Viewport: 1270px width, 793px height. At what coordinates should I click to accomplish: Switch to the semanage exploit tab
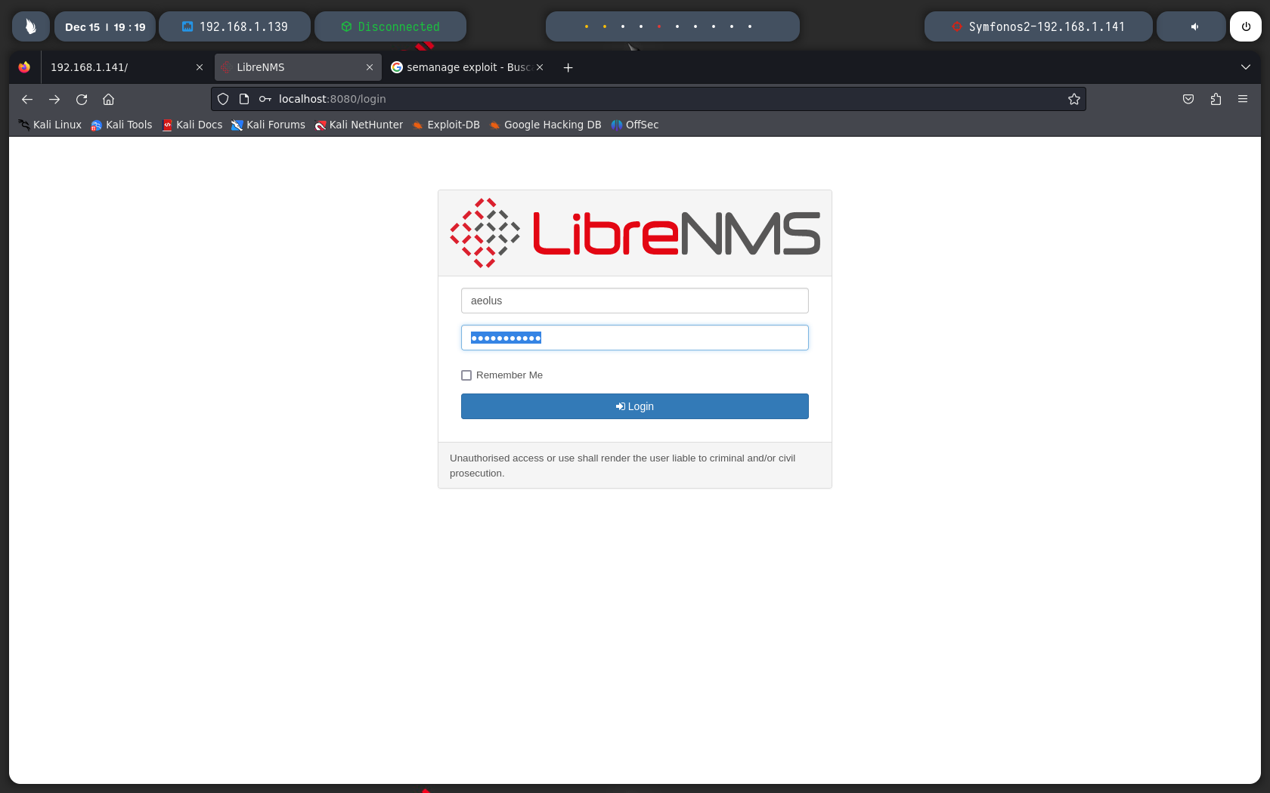[x=461, y=67]
